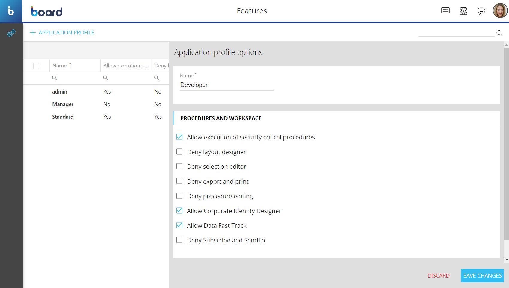Click the profile Name input field
The image size is (509, 288).
point(226,85)
